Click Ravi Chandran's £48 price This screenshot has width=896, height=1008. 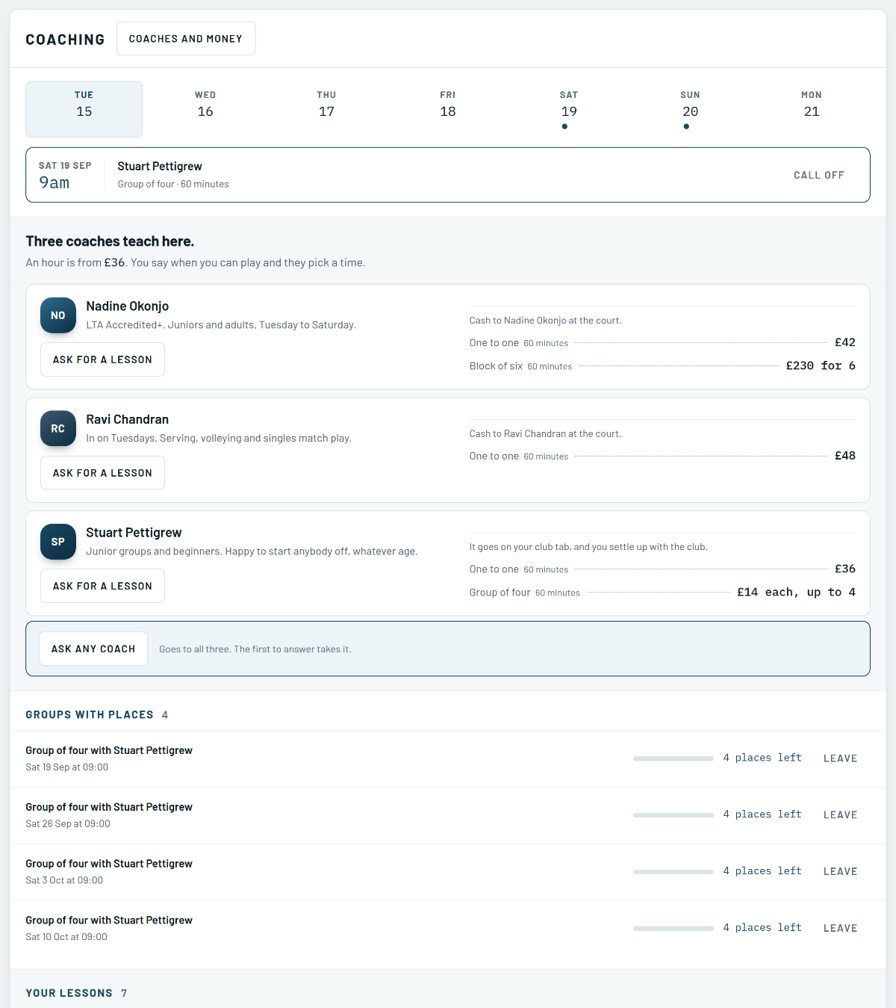(x=845, y=456)
